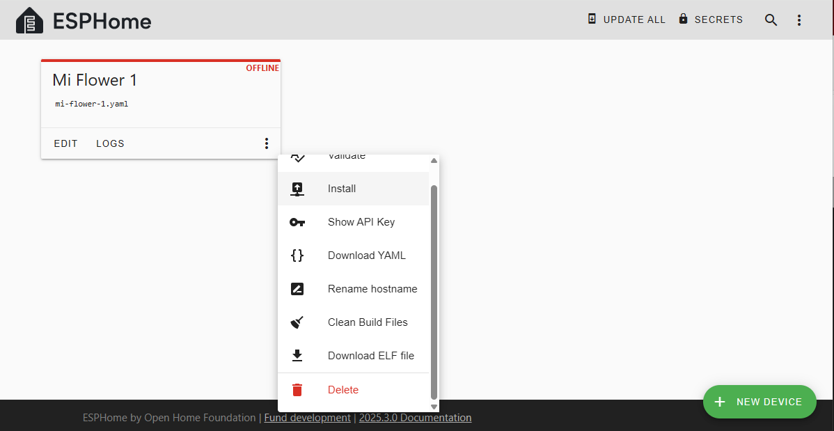Viewport: 834px width, 431px height.
Task: Click the curly braces Download YAML icon
Action: 297,256
